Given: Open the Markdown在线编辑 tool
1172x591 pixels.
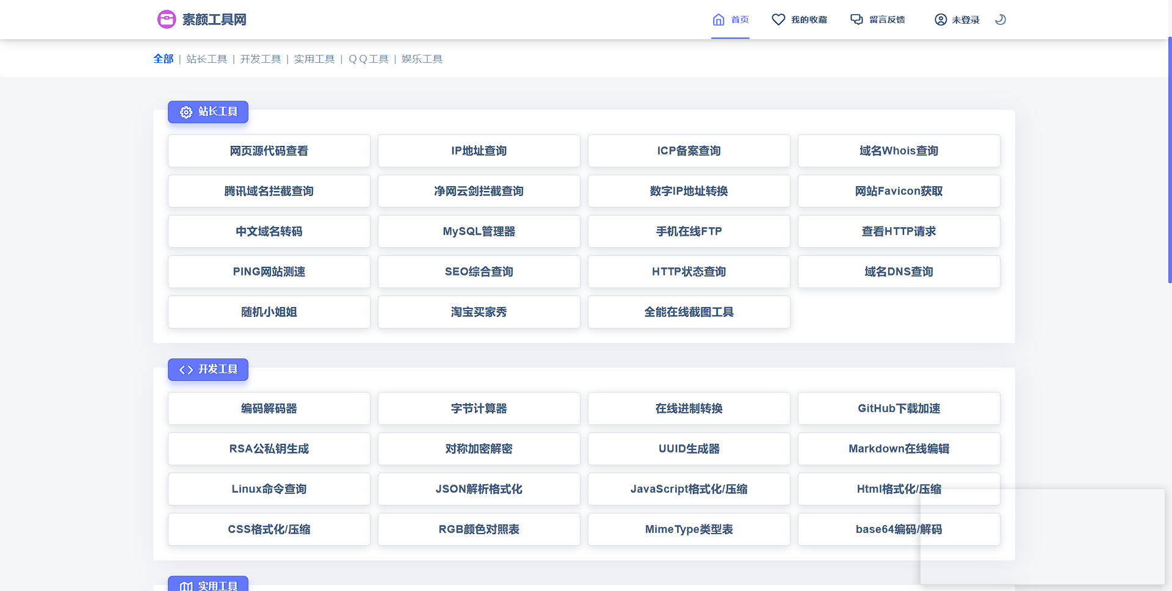Looking at the screenshot, I should (x=899, y=449).
